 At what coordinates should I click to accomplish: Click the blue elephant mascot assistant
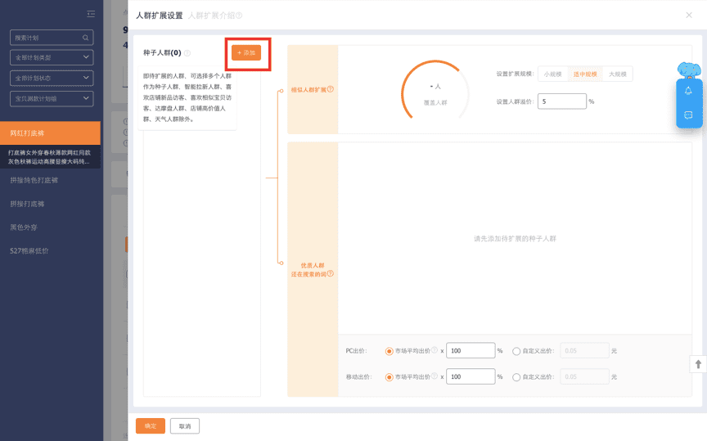[689, 70]
